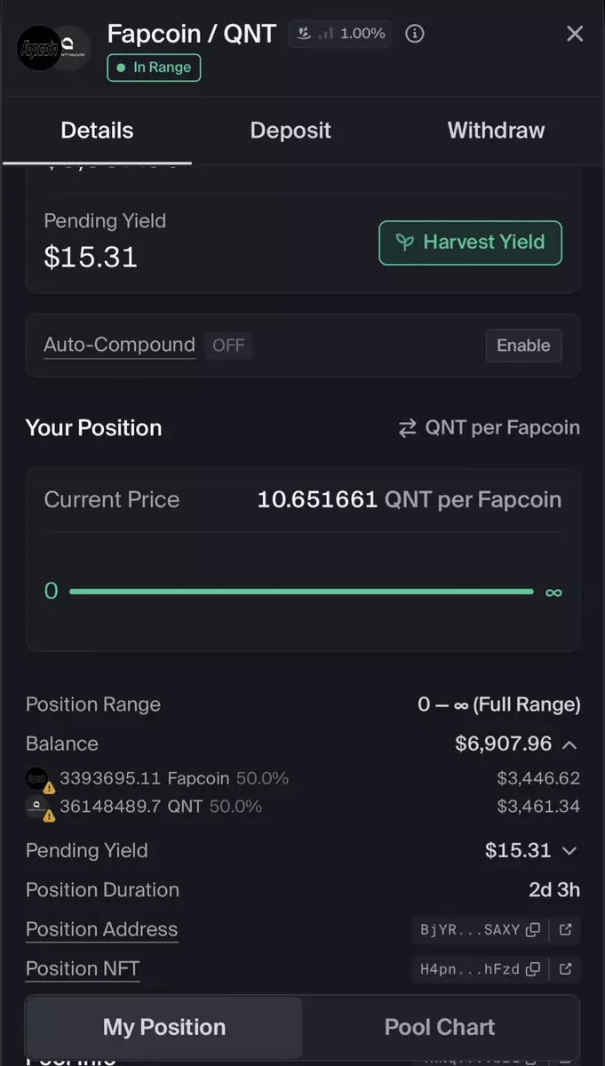
Task: Click the warning icon on Fapcoin balance
Action: coord(49,787)
